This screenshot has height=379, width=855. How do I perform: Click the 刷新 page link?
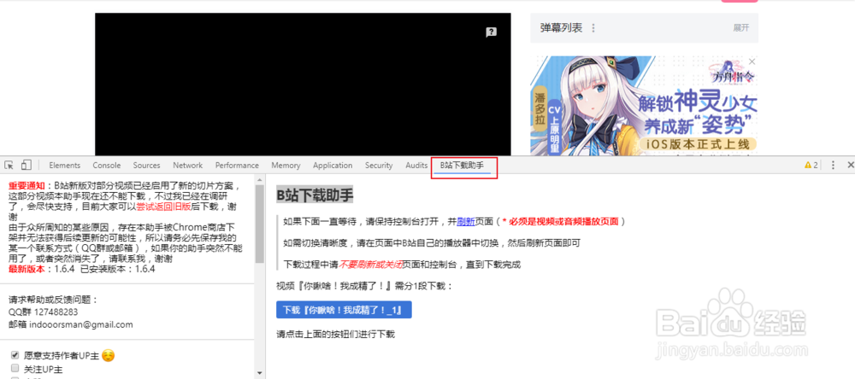(x=465, y=222)
